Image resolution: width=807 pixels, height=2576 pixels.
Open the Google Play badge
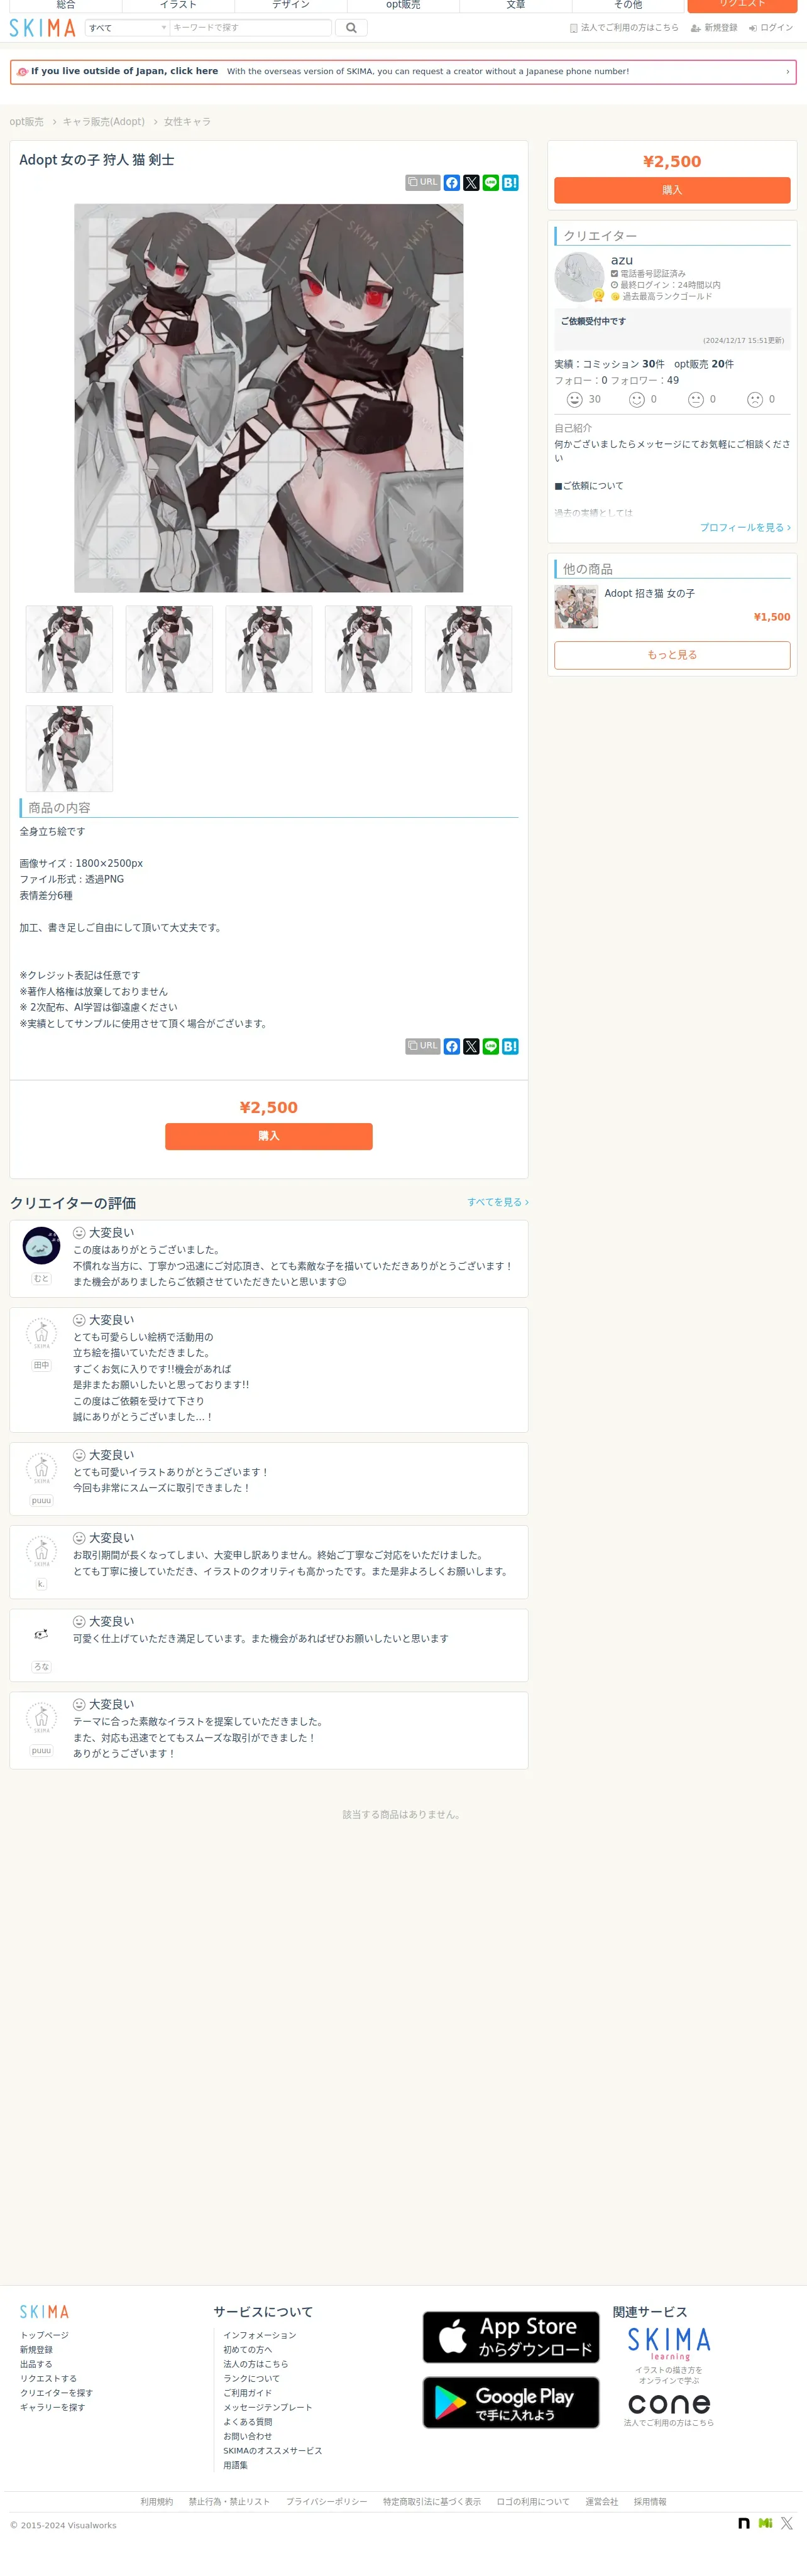point(511,2403)
